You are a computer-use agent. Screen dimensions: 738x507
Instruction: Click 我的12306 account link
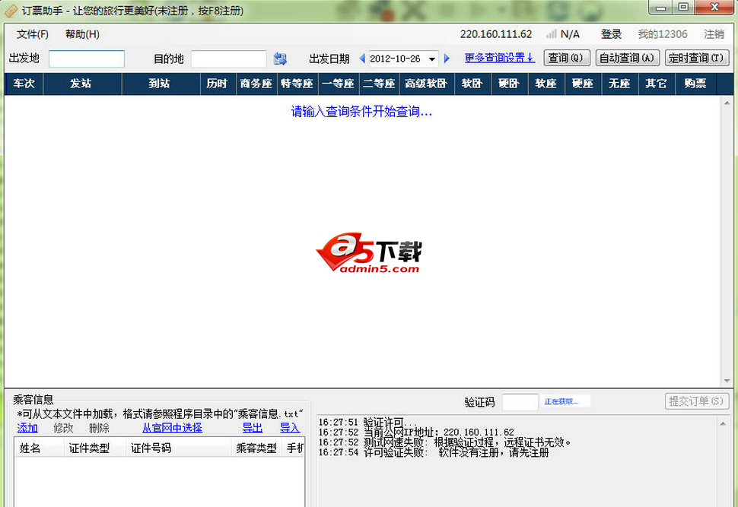663,34
